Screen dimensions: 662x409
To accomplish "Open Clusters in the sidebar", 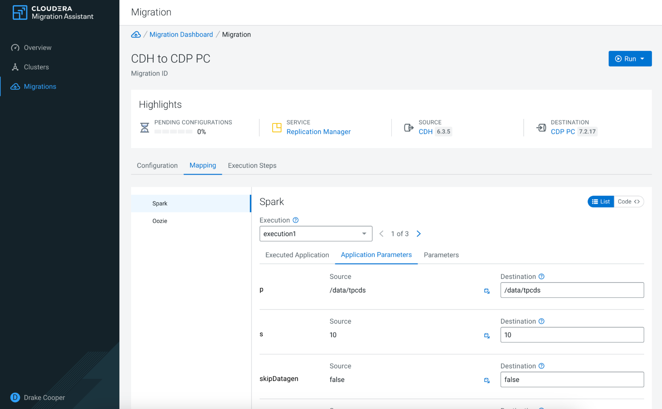I will pos(36,67).
